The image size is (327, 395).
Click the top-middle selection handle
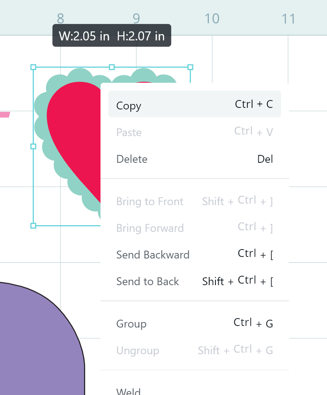(x=112, y=67)
